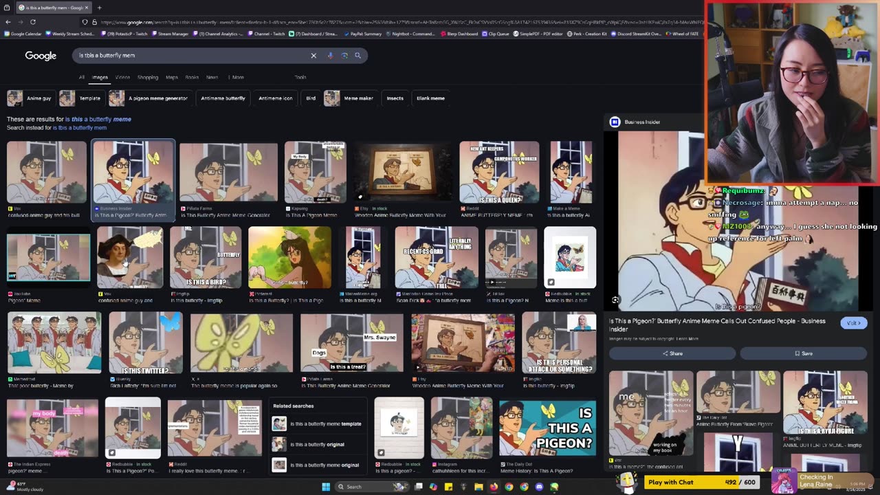This screenshot has width=880, height=495.
Task: Open the PayPal Summary bookmark
Action: point(363,34)
